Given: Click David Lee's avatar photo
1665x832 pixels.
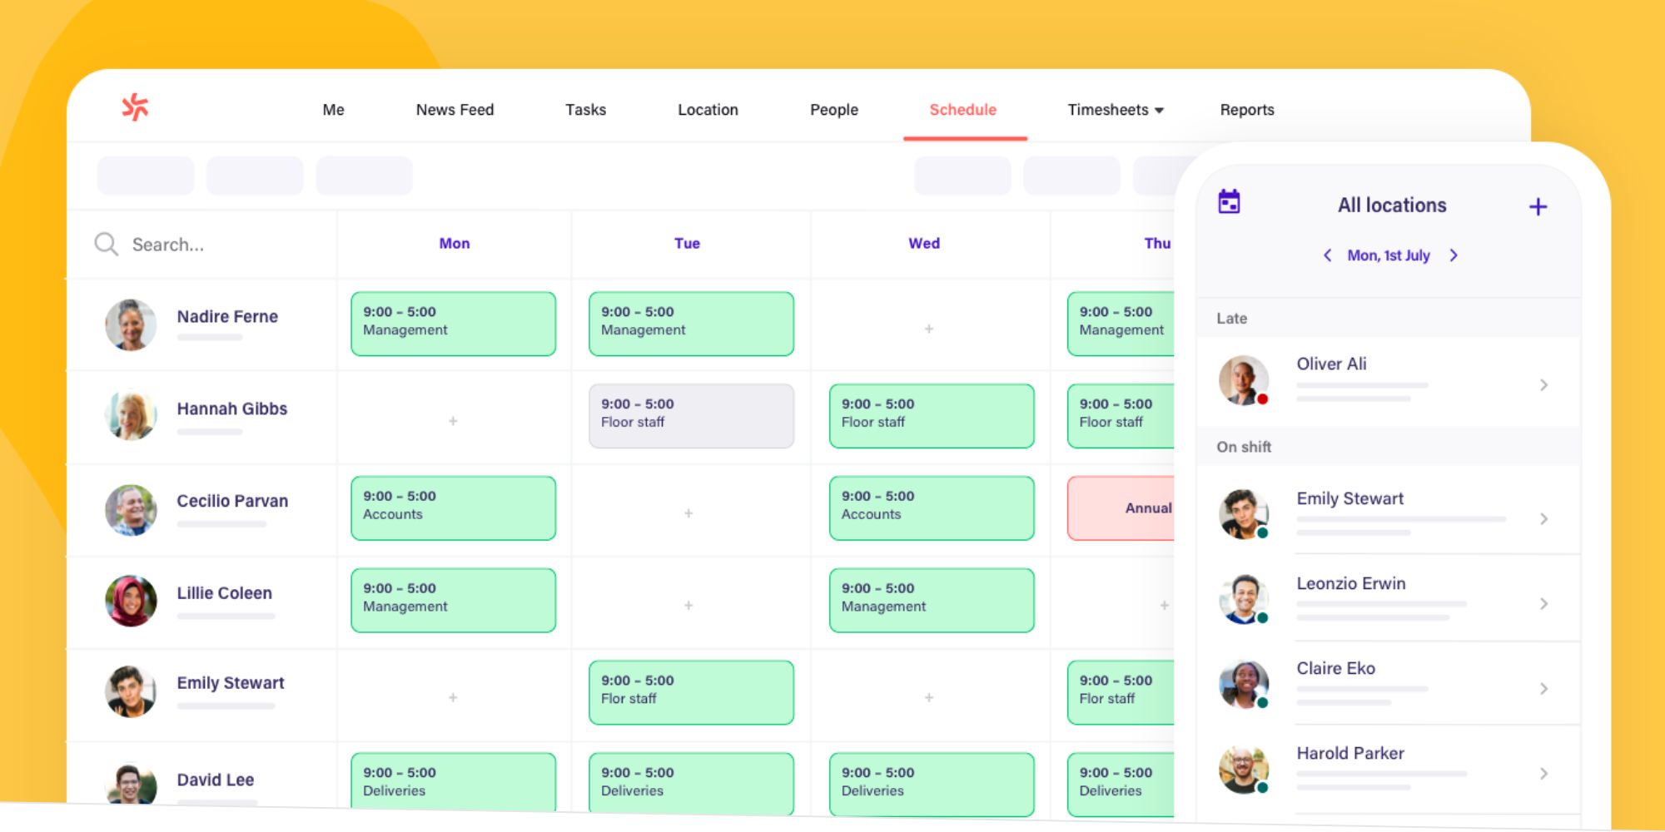Looking at the screenshot, I should click(131, 785).
